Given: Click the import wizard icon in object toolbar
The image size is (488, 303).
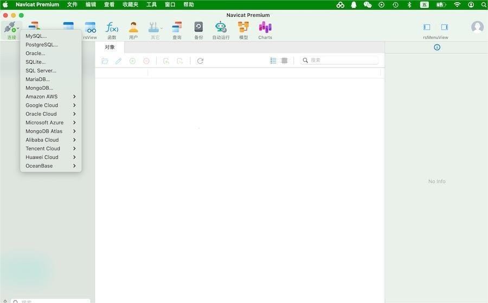Looking at the screenshot, I should click(166, 61).
